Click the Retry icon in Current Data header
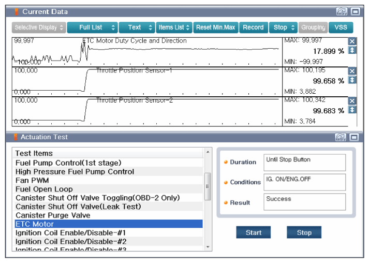 (342, 11)
